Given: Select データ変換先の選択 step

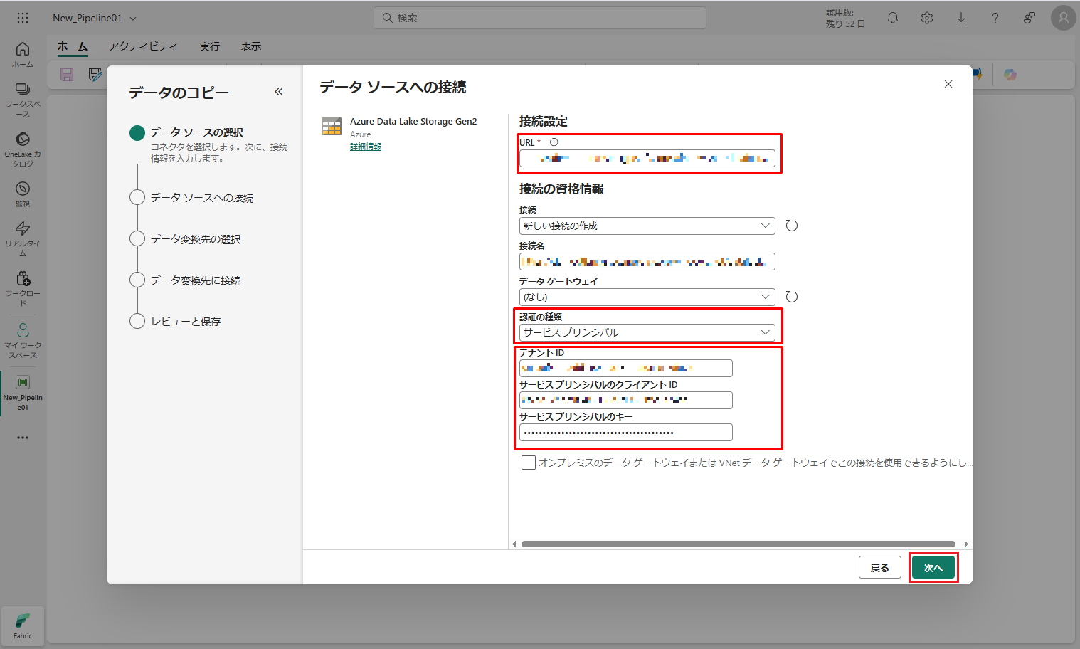Looking at the screenshot, I should click(196, 239).
